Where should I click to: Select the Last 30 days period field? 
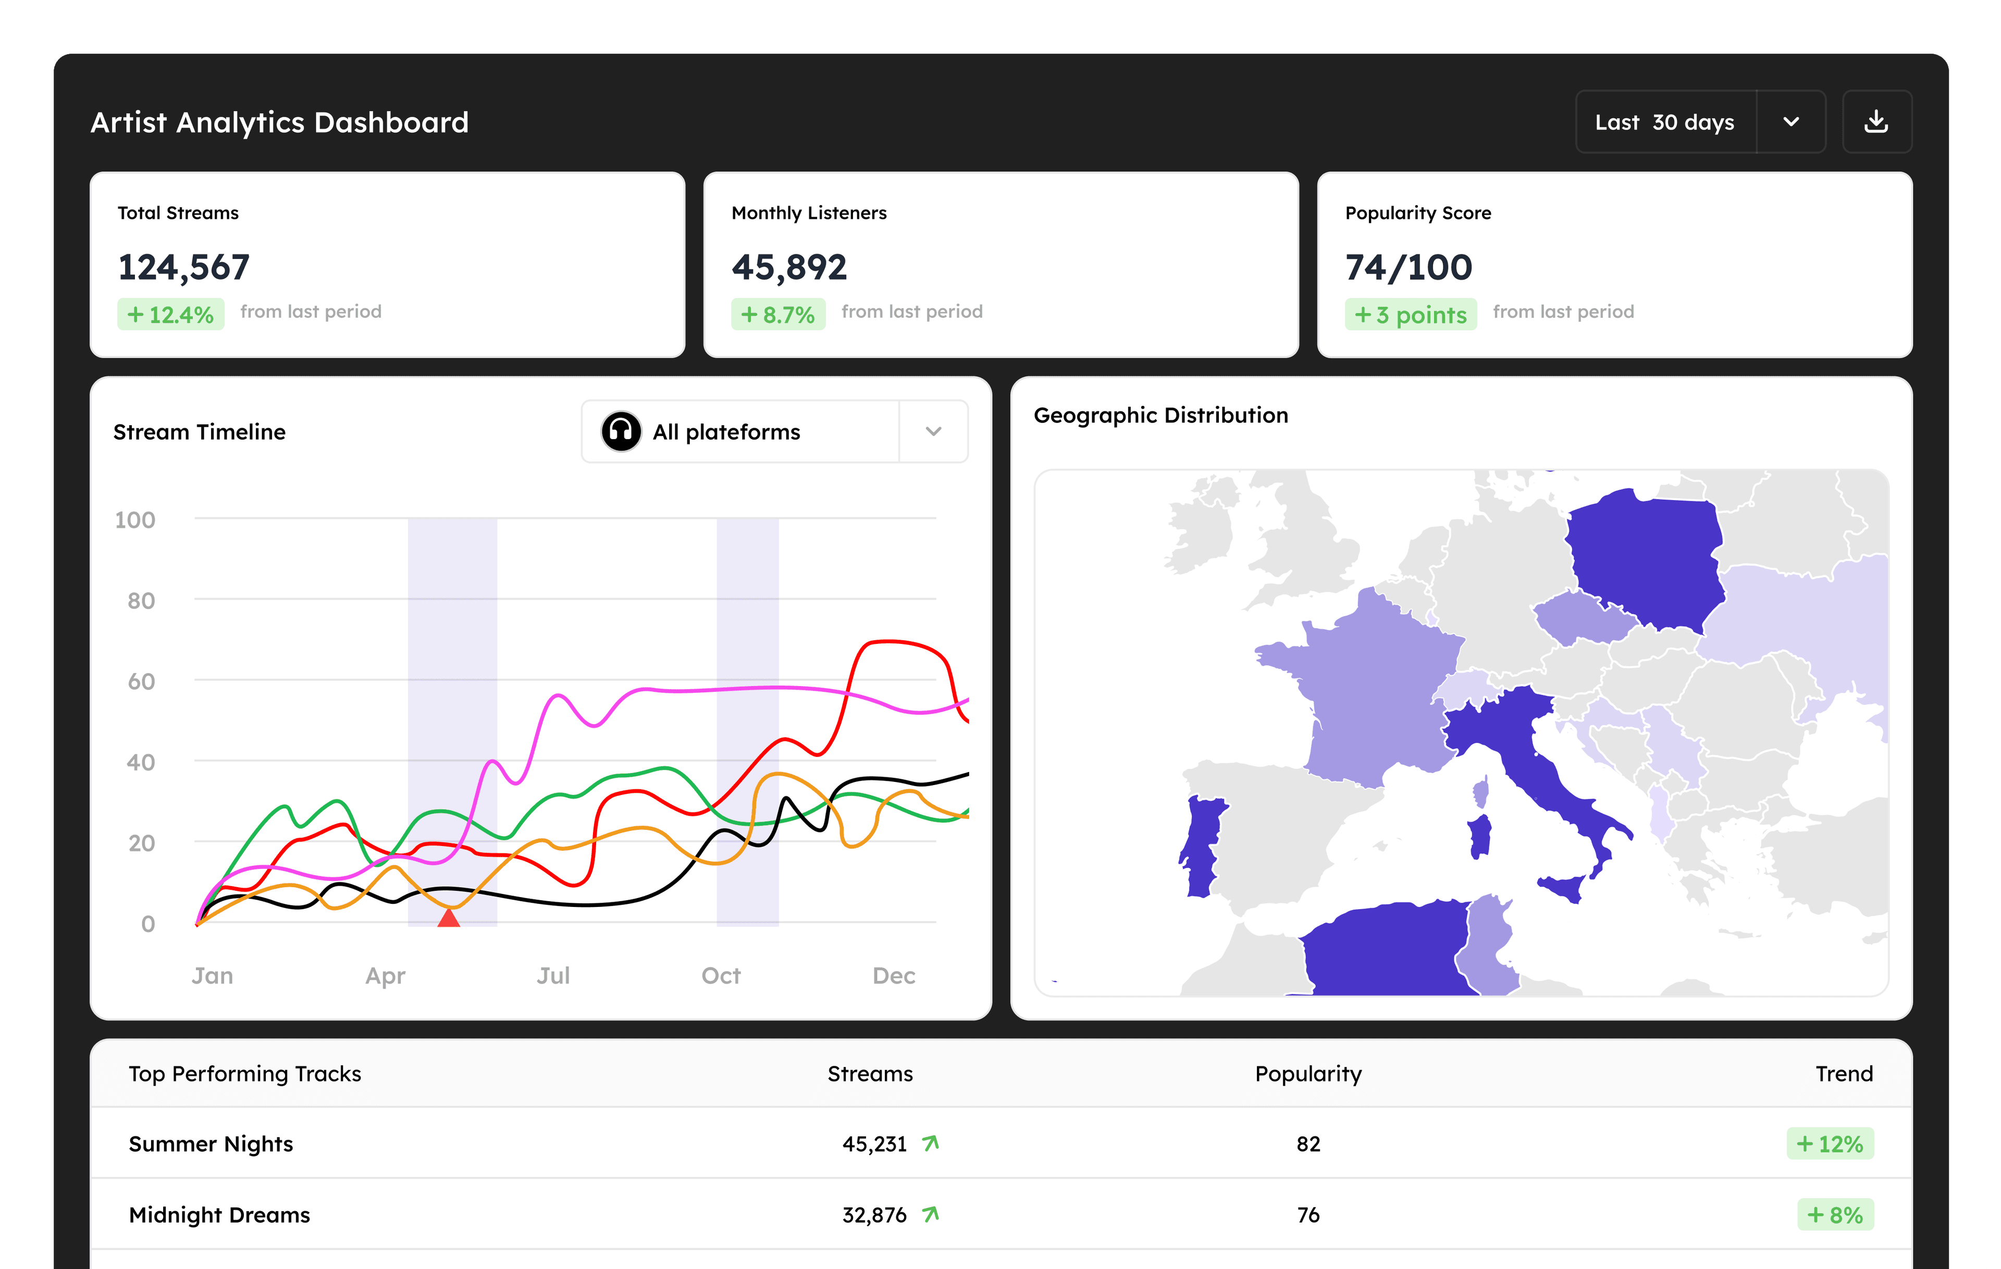pos(1664,122)
